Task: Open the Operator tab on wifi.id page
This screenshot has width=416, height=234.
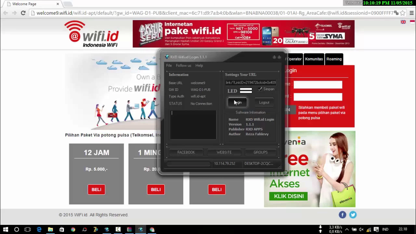Action: 294,59
